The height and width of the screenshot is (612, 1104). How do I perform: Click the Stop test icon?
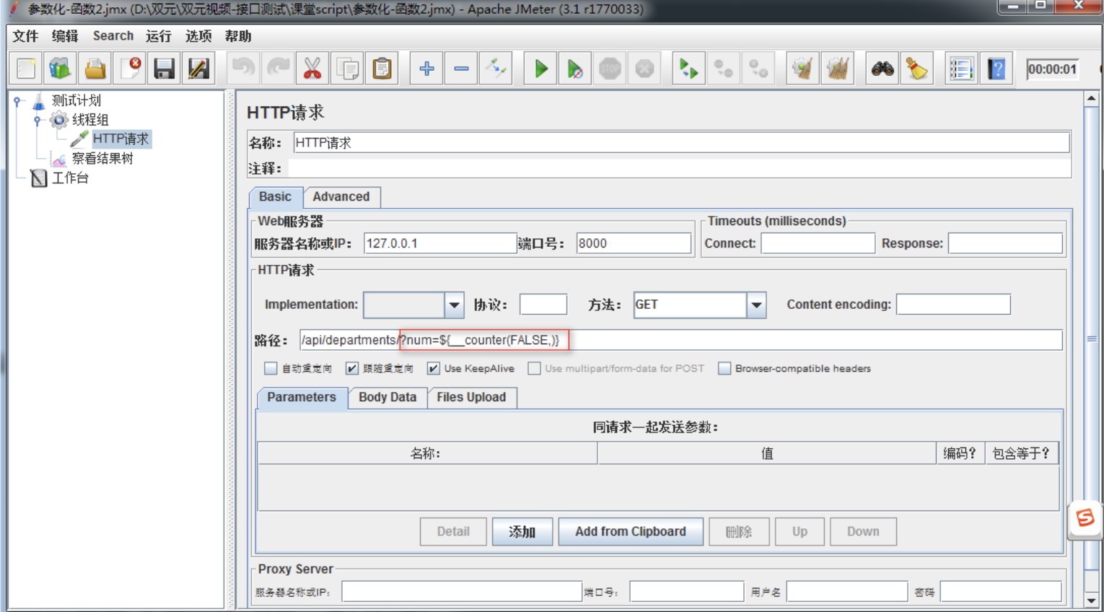610,69
